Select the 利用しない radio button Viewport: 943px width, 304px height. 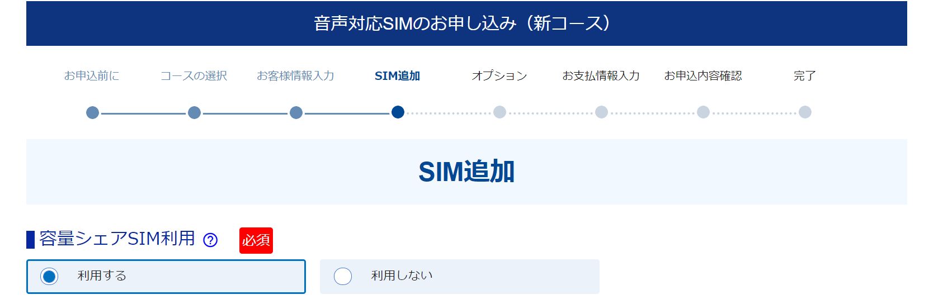pyautogui.click(x=343, y=276)
